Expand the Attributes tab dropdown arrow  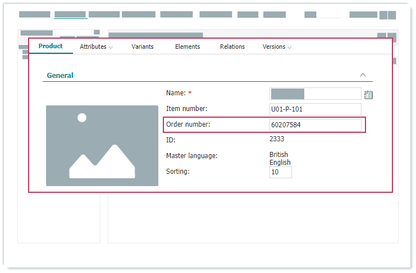coord(111,48)
